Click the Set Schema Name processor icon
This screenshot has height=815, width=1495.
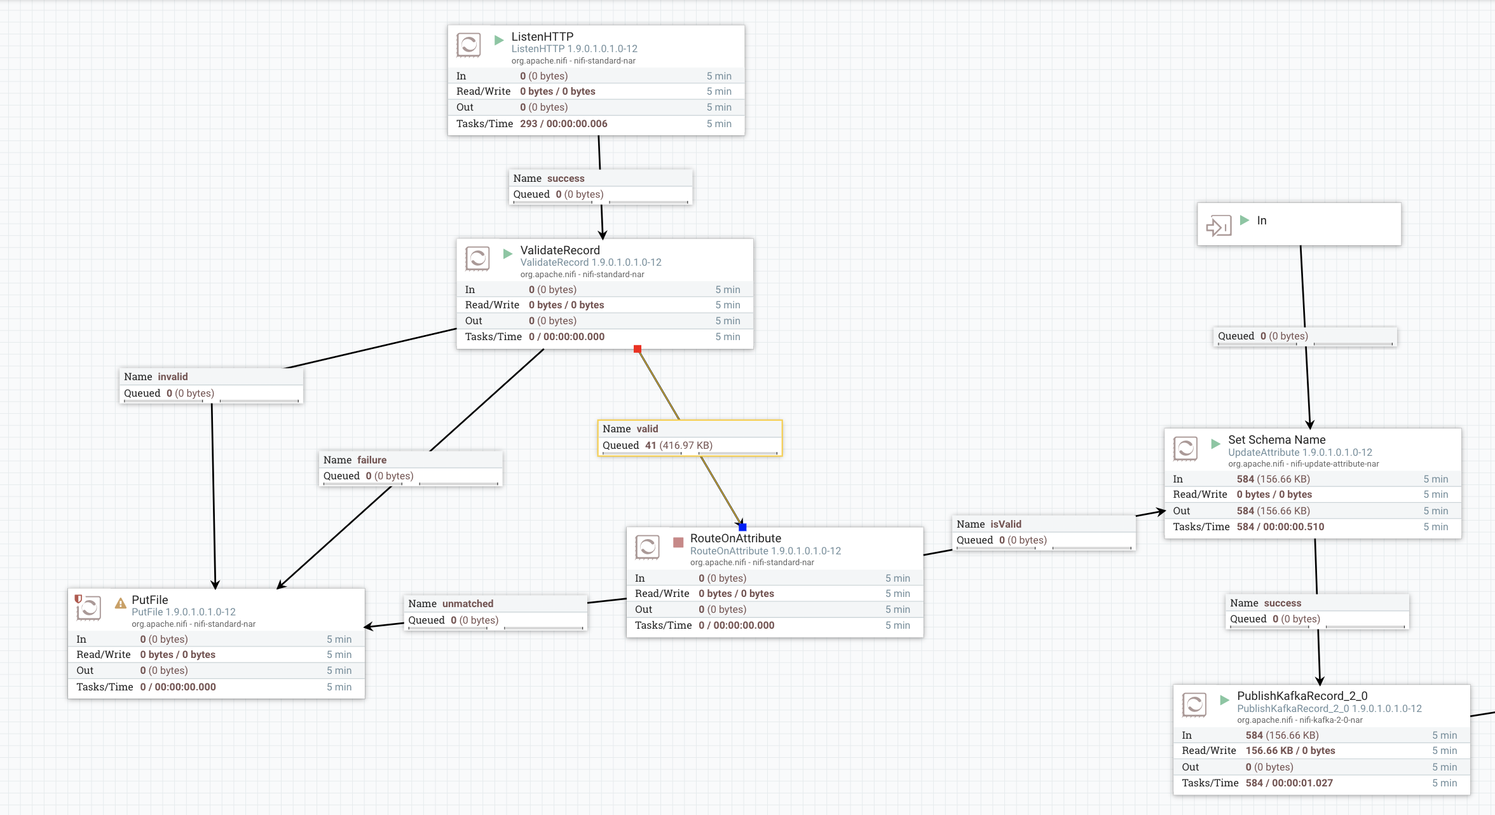[x=1185, y=449]
